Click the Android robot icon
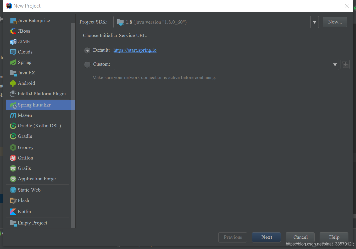This screenshot has height=249, width=356. [13, 83]
